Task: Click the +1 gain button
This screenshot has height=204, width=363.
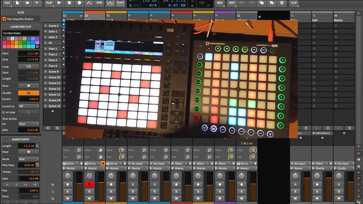Action: pyautogui.click(x=26, y=184)
